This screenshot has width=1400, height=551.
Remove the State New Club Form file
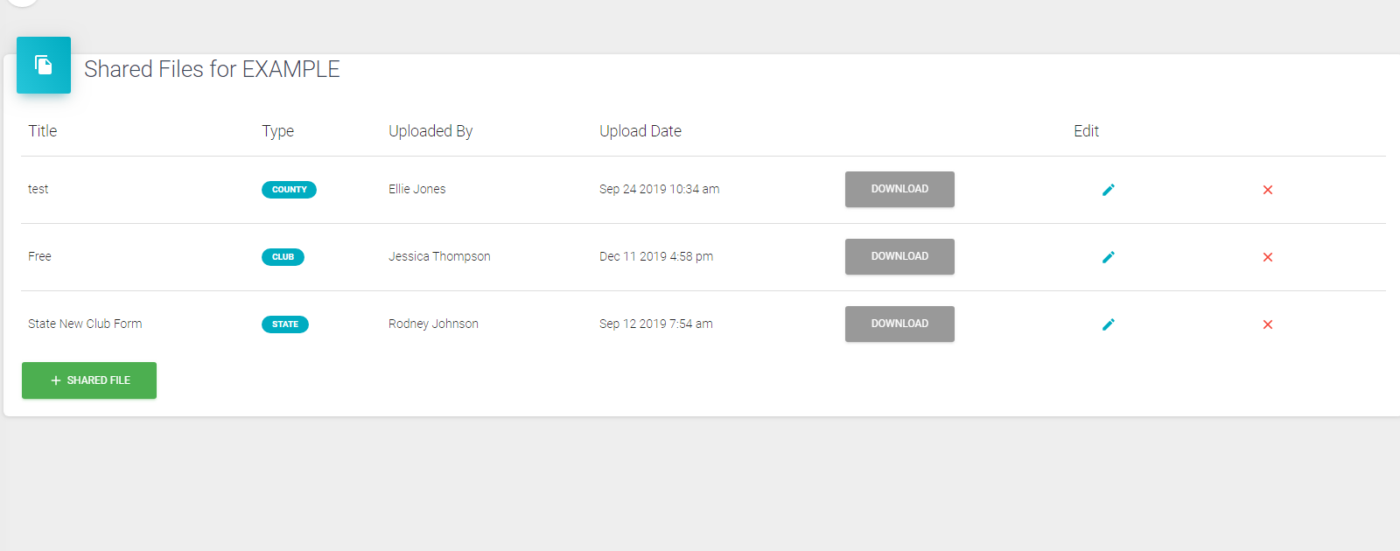[1268, 324]
